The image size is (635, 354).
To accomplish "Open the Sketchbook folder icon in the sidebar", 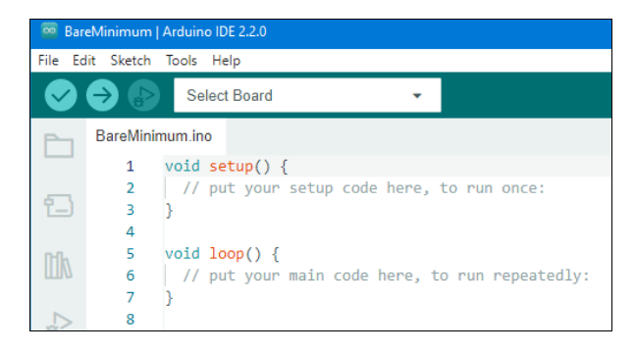I will point(59,145).
